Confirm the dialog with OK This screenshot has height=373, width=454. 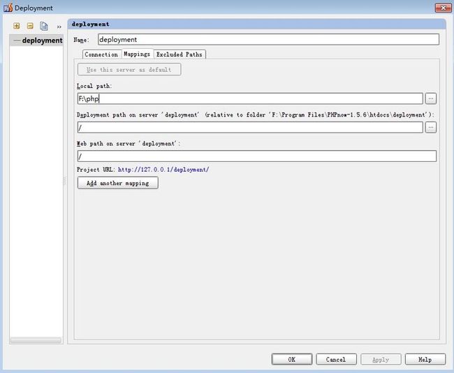292,360
